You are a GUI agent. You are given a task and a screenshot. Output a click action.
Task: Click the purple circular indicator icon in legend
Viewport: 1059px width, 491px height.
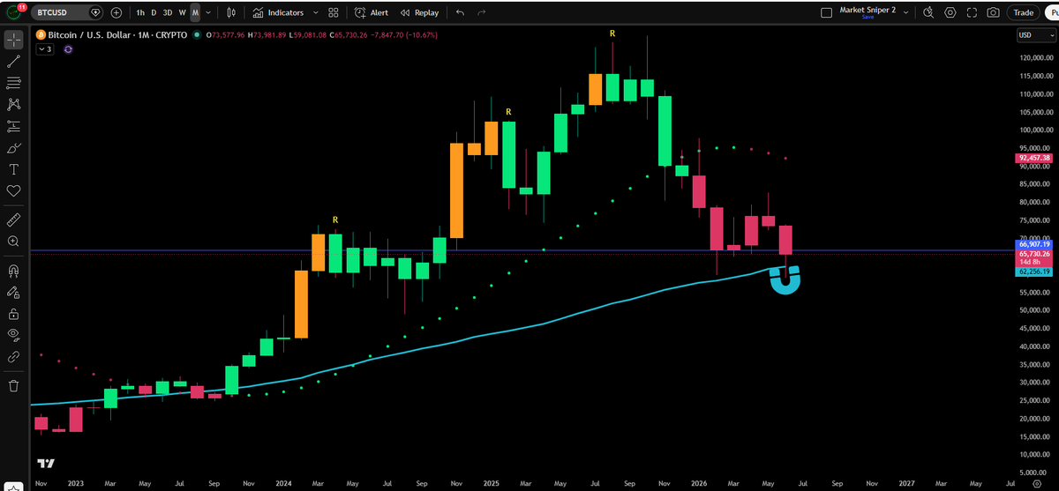pos(68,49)
